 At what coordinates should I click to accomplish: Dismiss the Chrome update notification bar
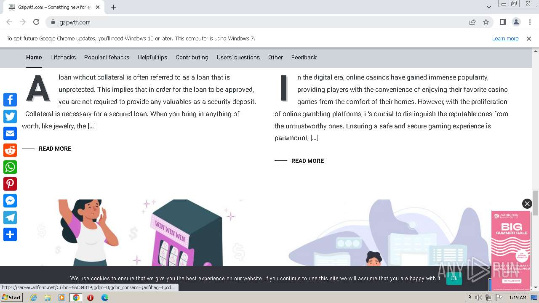click(x=529, y=38)
